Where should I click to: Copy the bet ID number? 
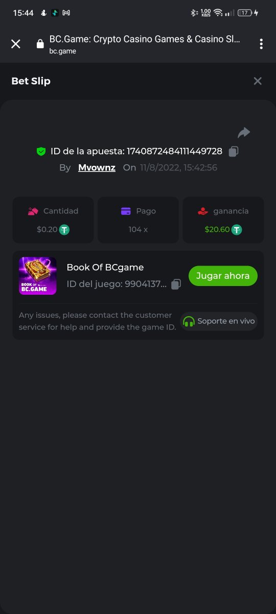tap(234, 151)
